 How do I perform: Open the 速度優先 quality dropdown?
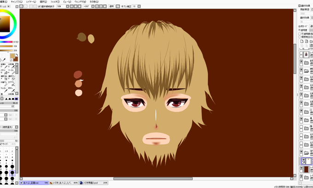pos(17,127)
